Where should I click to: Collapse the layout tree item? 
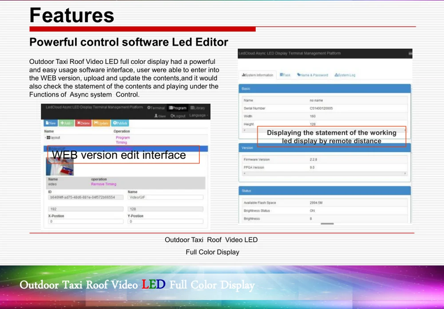[x=45, y=138]
